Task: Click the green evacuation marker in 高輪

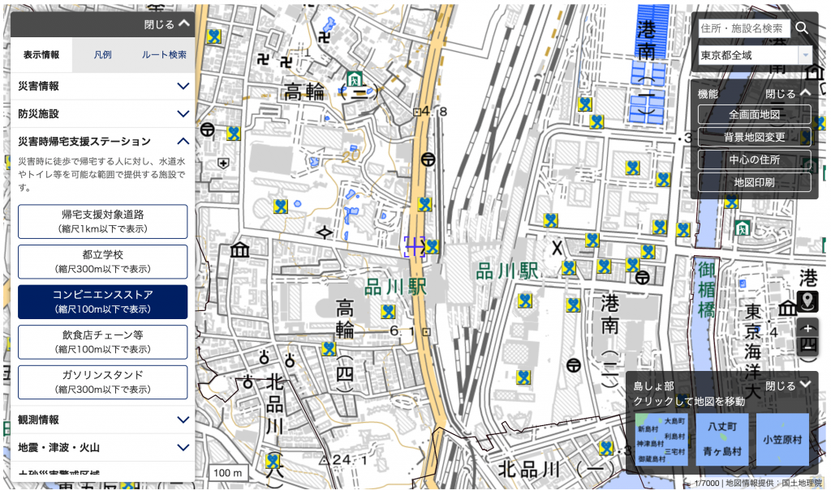Action: [x=354, y=79]
